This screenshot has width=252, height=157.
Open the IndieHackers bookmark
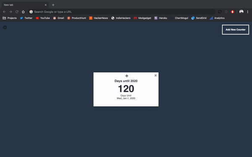coord(121,18)
